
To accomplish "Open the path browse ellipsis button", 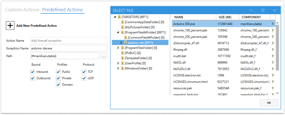I will (x=104, y=56).
